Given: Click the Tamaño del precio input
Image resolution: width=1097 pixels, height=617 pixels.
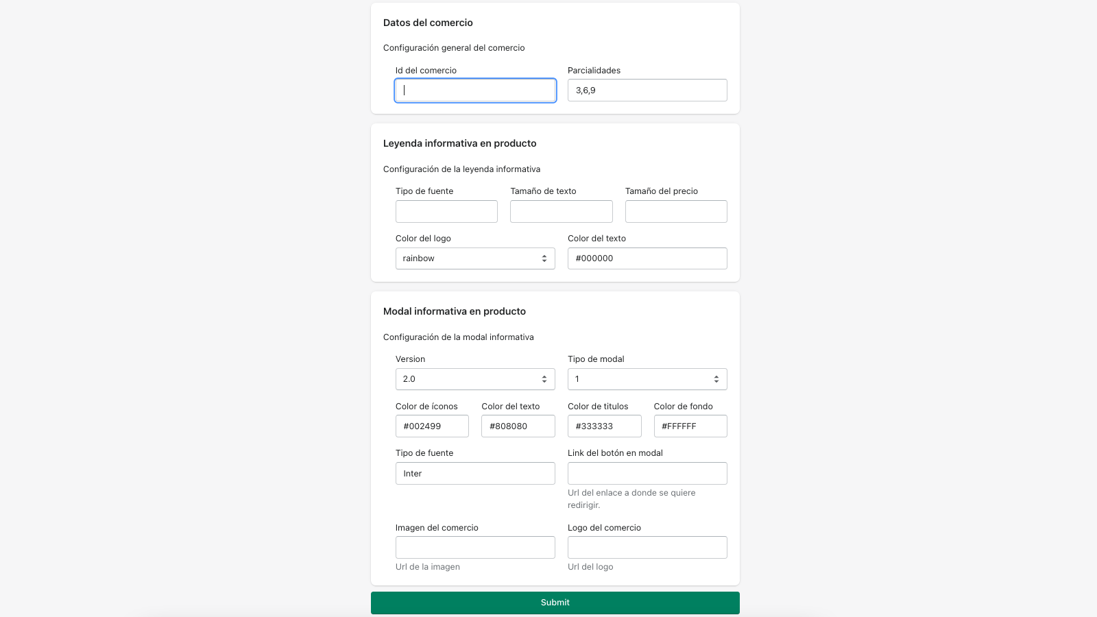Looking at the screenshot, I should coord(676,212).
